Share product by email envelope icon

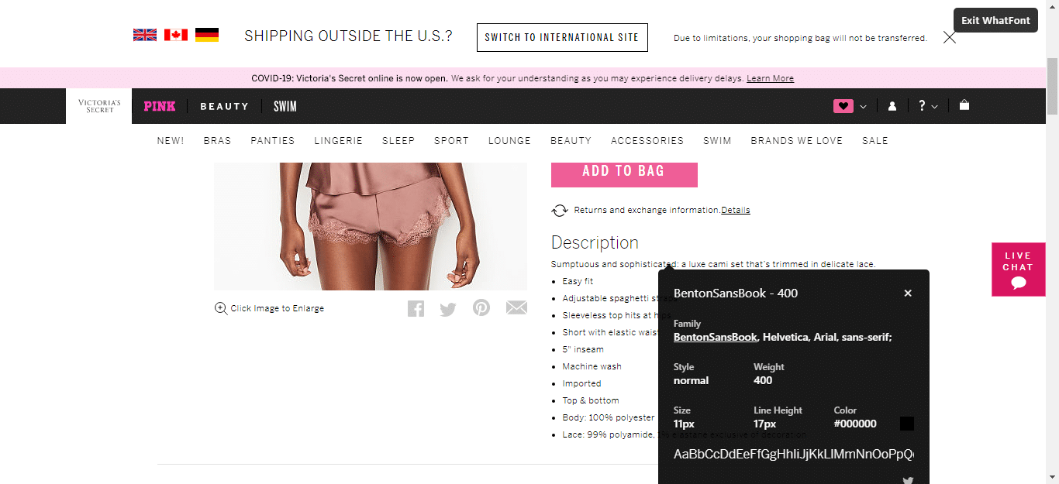pos(516,308)
